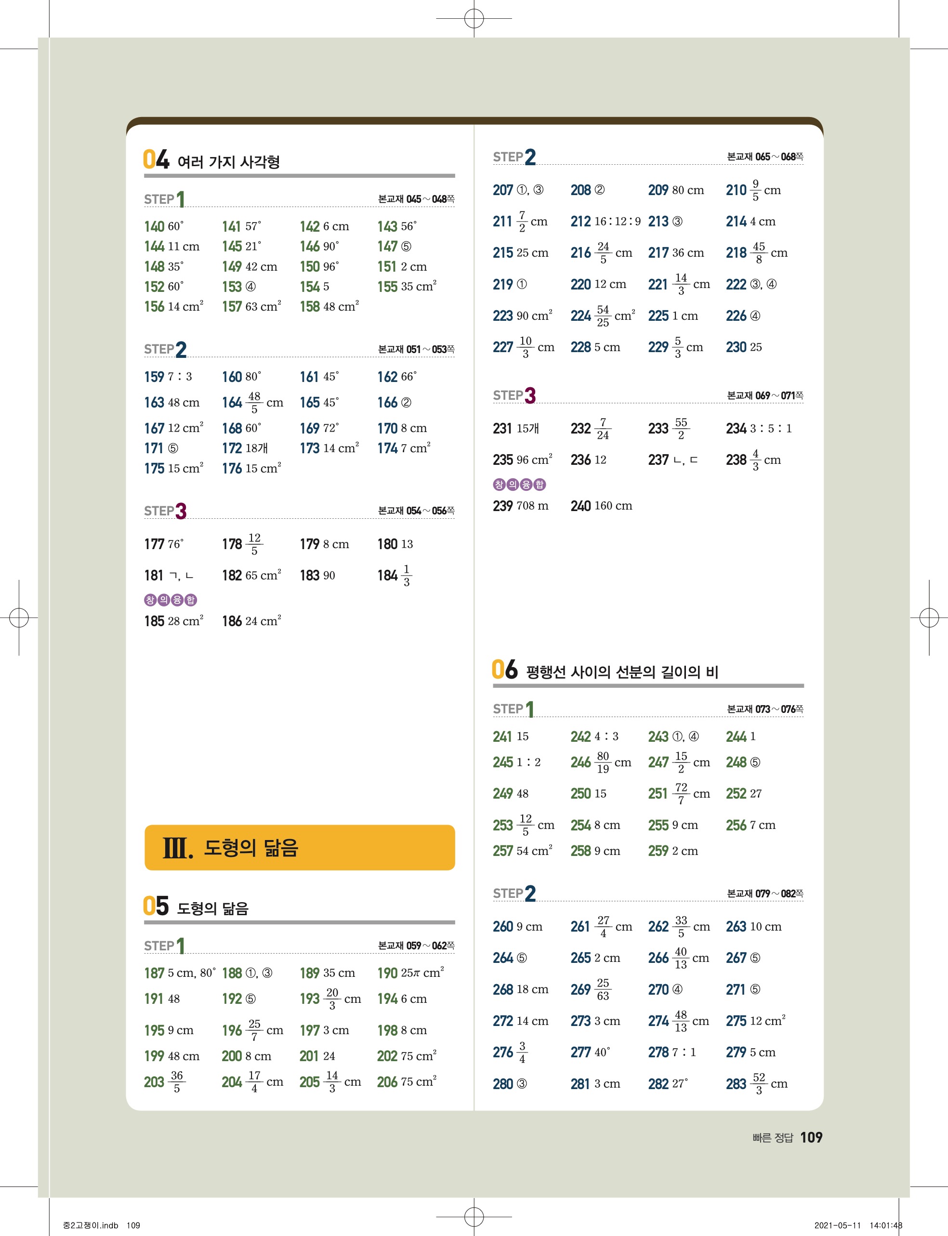Click the purple 창의융합 badge above answer 185

(171, 600)
